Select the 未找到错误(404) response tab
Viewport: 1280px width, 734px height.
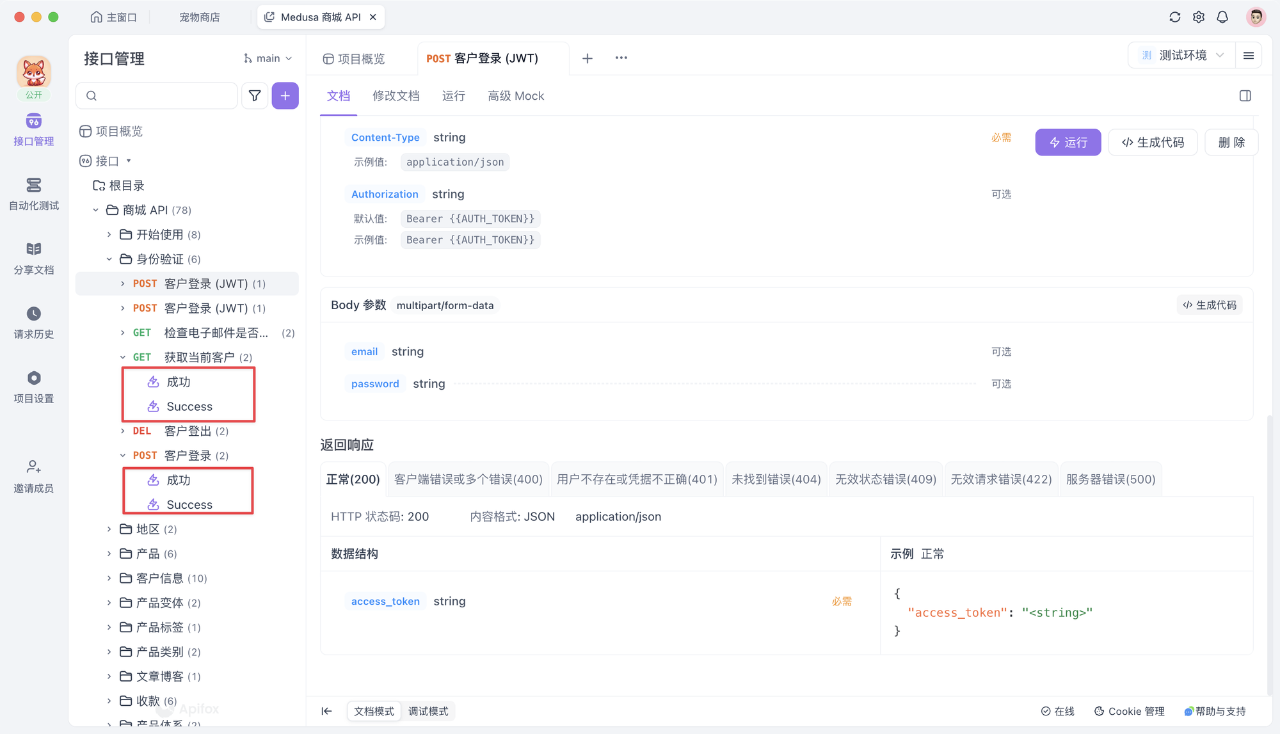776,479
